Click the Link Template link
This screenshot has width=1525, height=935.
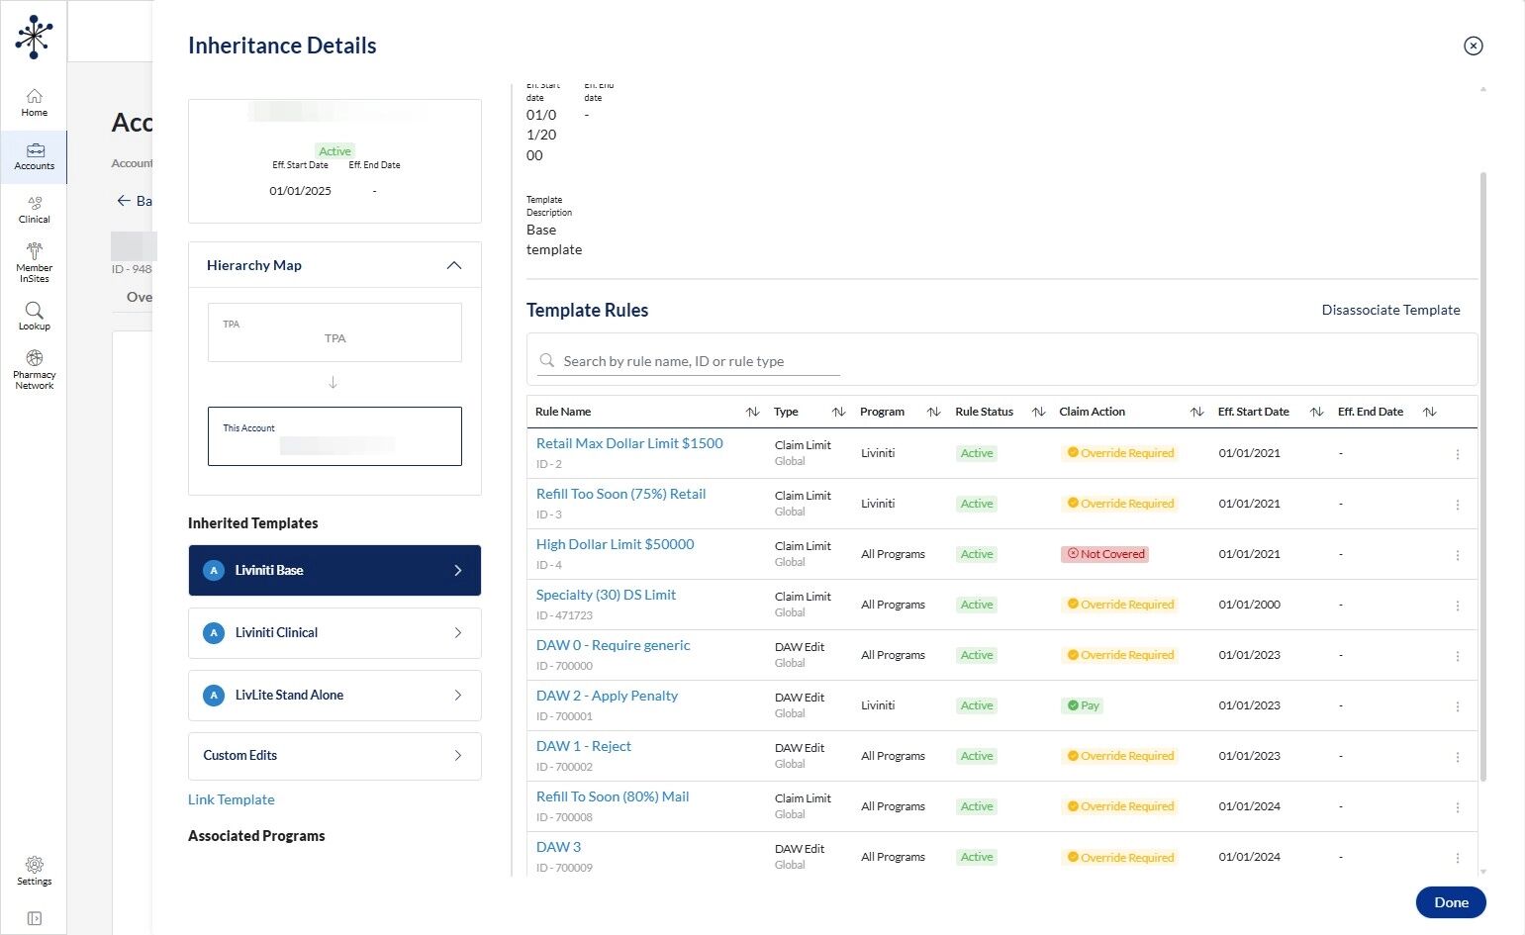pyautogui.click(x=232, y=799)
